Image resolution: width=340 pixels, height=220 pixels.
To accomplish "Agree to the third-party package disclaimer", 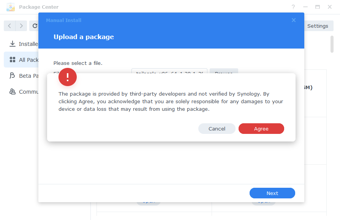I will pos(261,129).
